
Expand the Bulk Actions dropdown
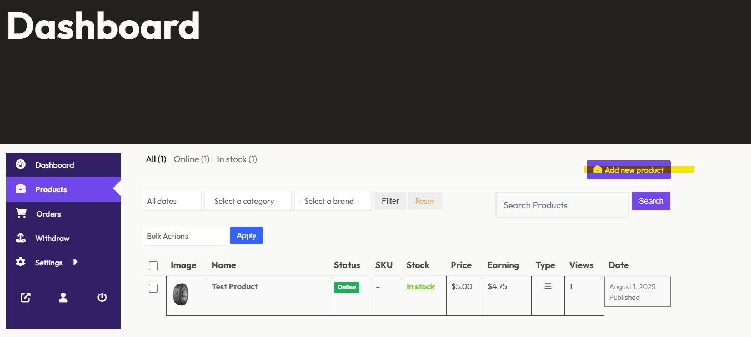(184, 236)
